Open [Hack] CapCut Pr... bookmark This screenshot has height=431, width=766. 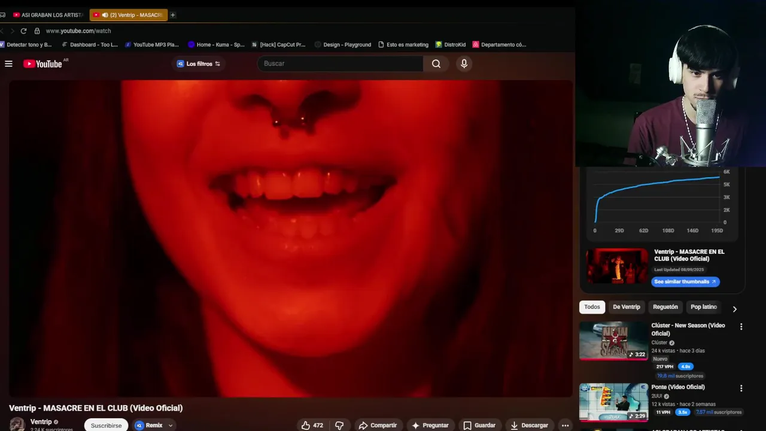click(x=278, y=44)
